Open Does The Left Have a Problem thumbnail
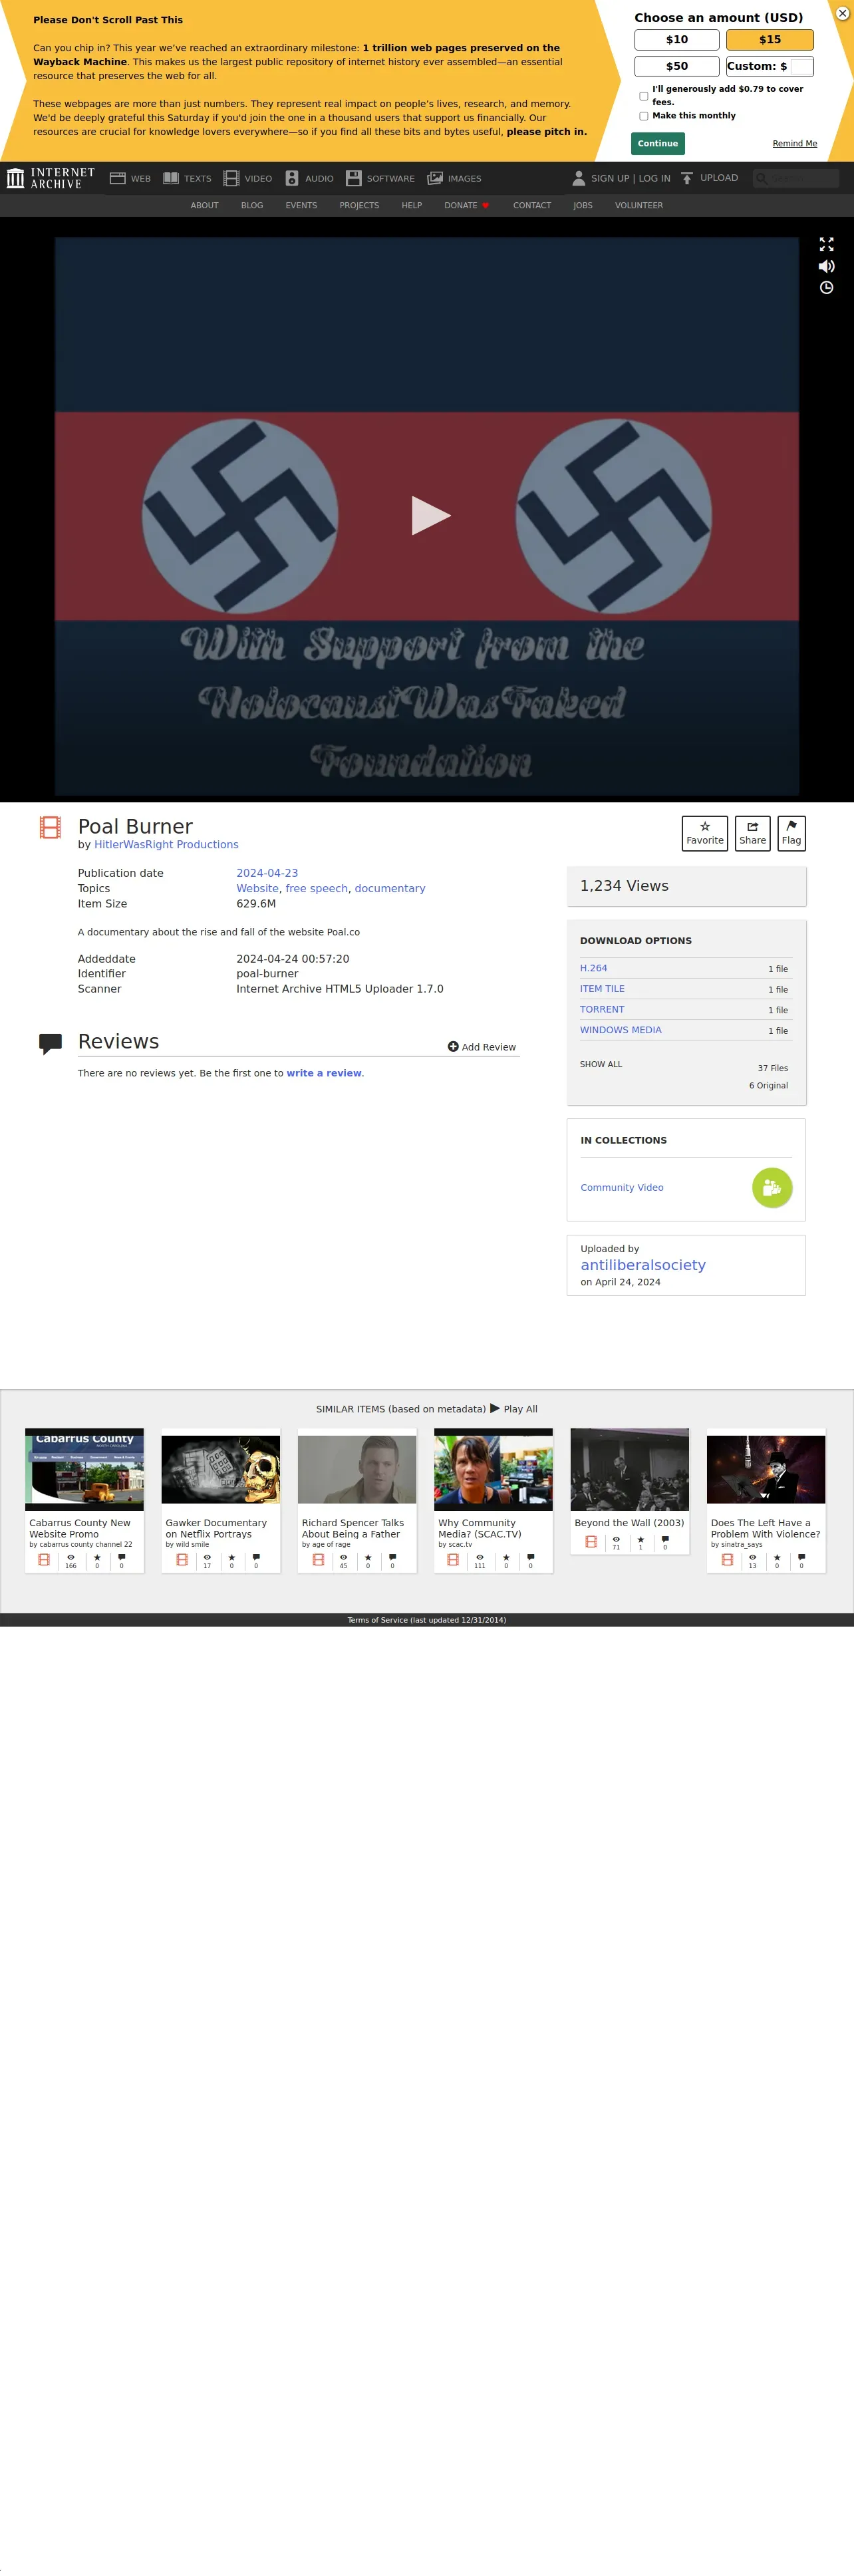This screenshot has height=2576, width=854. point(766,1470)
